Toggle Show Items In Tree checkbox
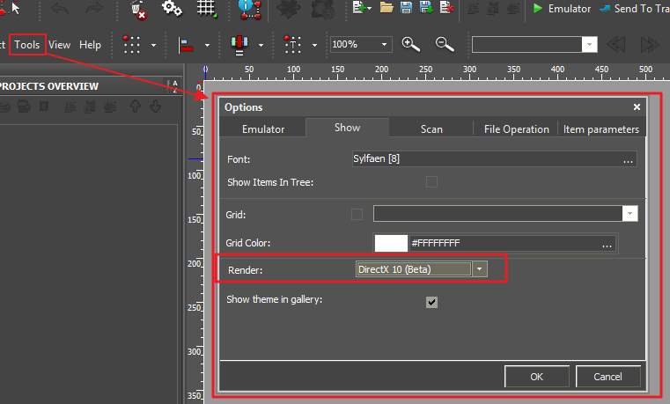 (431, 182)
